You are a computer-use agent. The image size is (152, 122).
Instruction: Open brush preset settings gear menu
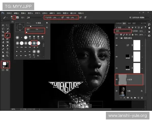[x=47, y=23]
